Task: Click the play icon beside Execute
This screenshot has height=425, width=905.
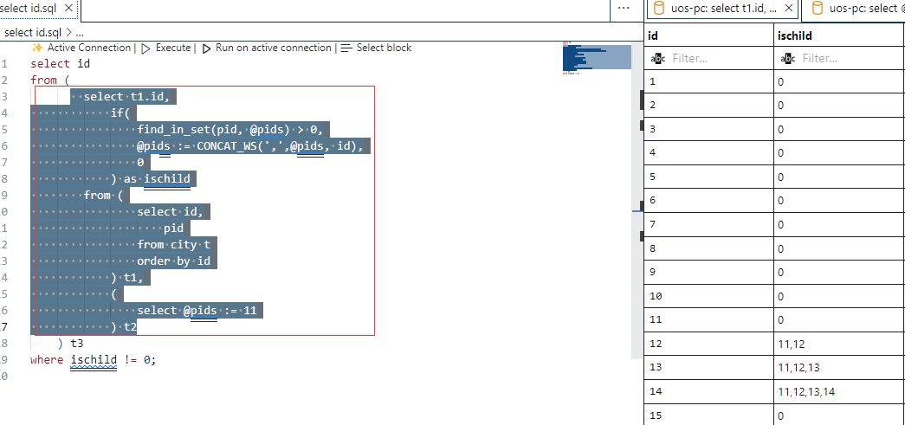Action: pos(146,48)
